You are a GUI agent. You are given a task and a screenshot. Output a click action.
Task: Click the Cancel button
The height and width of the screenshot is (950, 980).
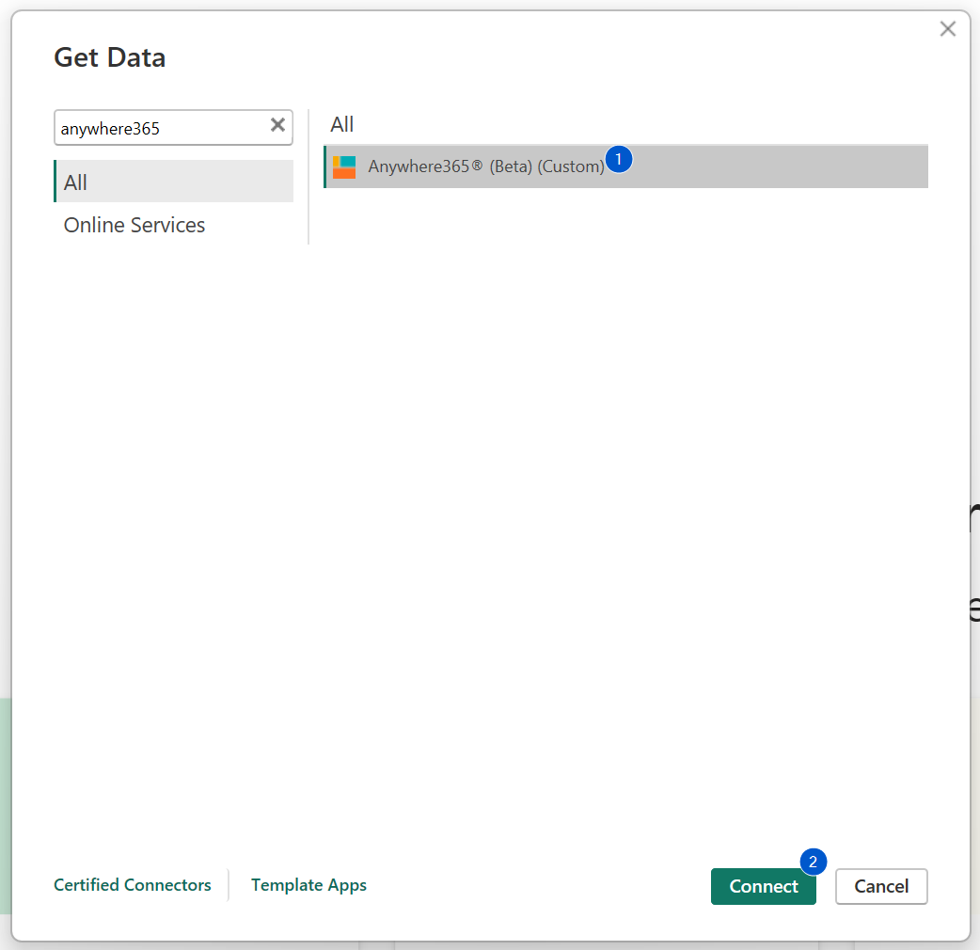tap(881, 886)
